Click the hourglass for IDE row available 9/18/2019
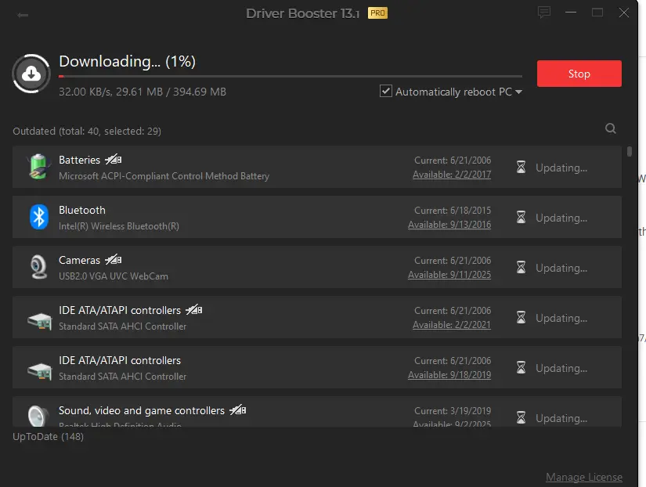 [x=521, y=367]
